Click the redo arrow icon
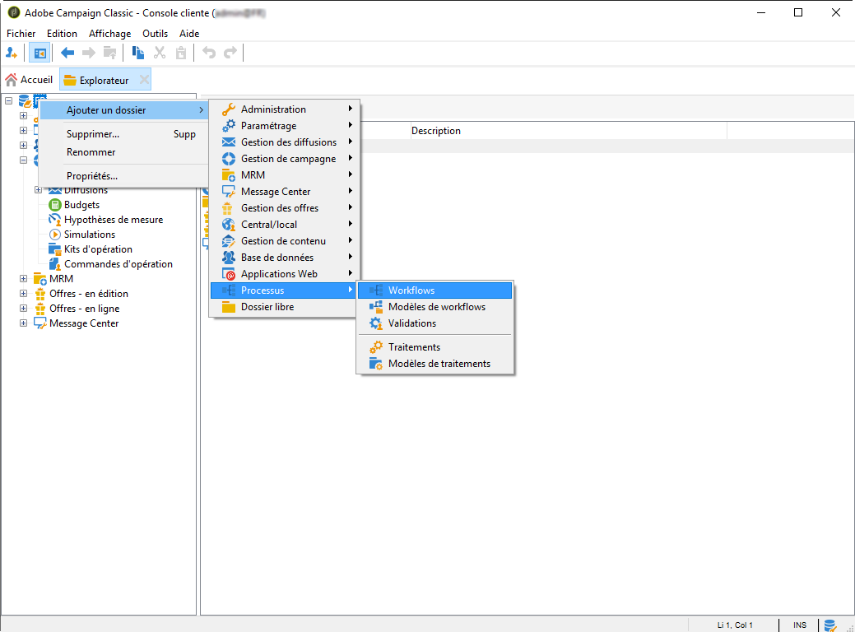855x632 pixels. [x=230, y=53]
